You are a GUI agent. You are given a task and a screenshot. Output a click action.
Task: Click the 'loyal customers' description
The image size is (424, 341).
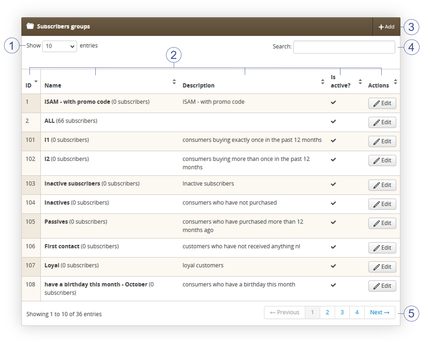point(203,266)
